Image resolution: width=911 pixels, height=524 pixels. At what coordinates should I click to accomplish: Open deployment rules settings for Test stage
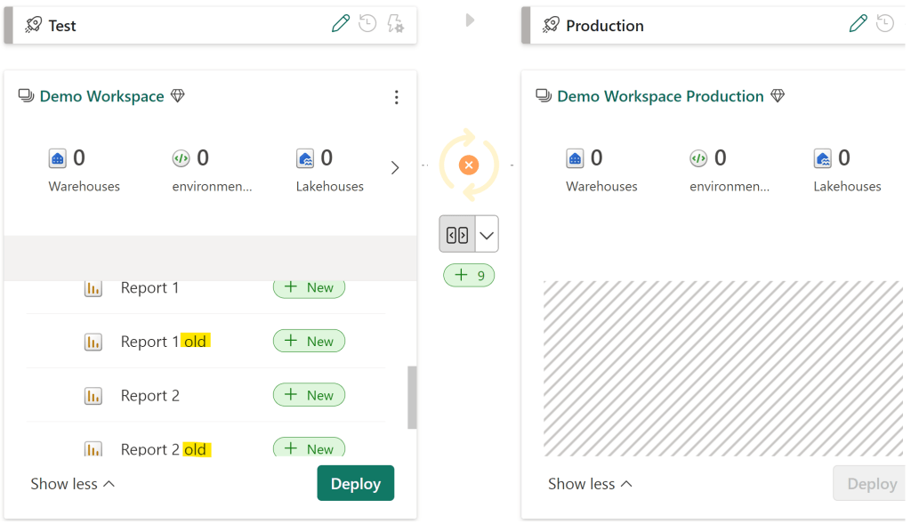click(395, 24)
